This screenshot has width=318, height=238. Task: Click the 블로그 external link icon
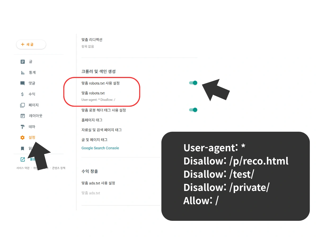coord(23,159)
